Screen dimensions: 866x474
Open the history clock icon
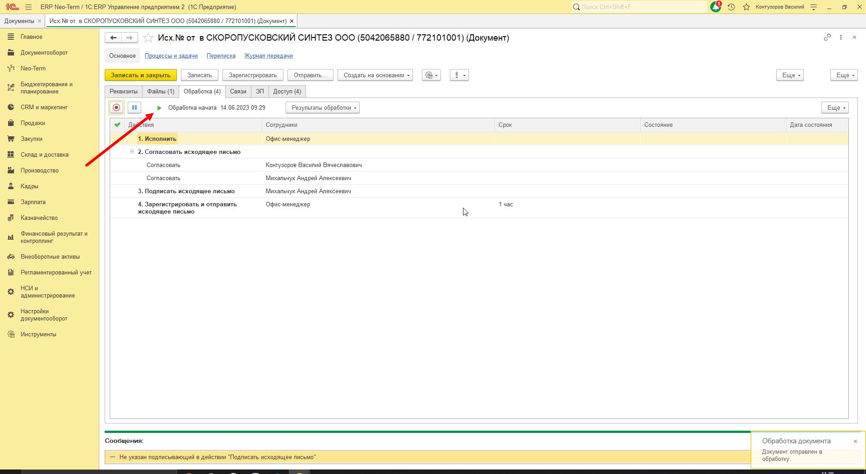click(x=732, y=7)
